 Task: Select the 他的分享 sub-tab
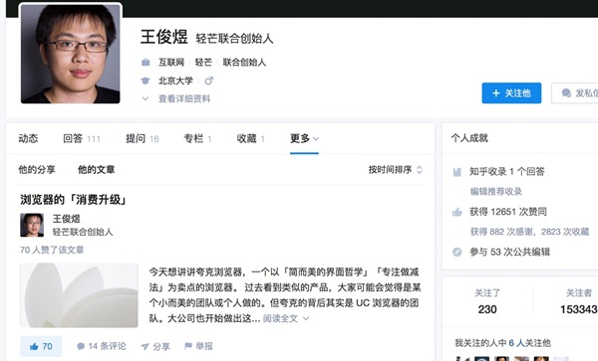pyautogui.click(x=37, y=170)
